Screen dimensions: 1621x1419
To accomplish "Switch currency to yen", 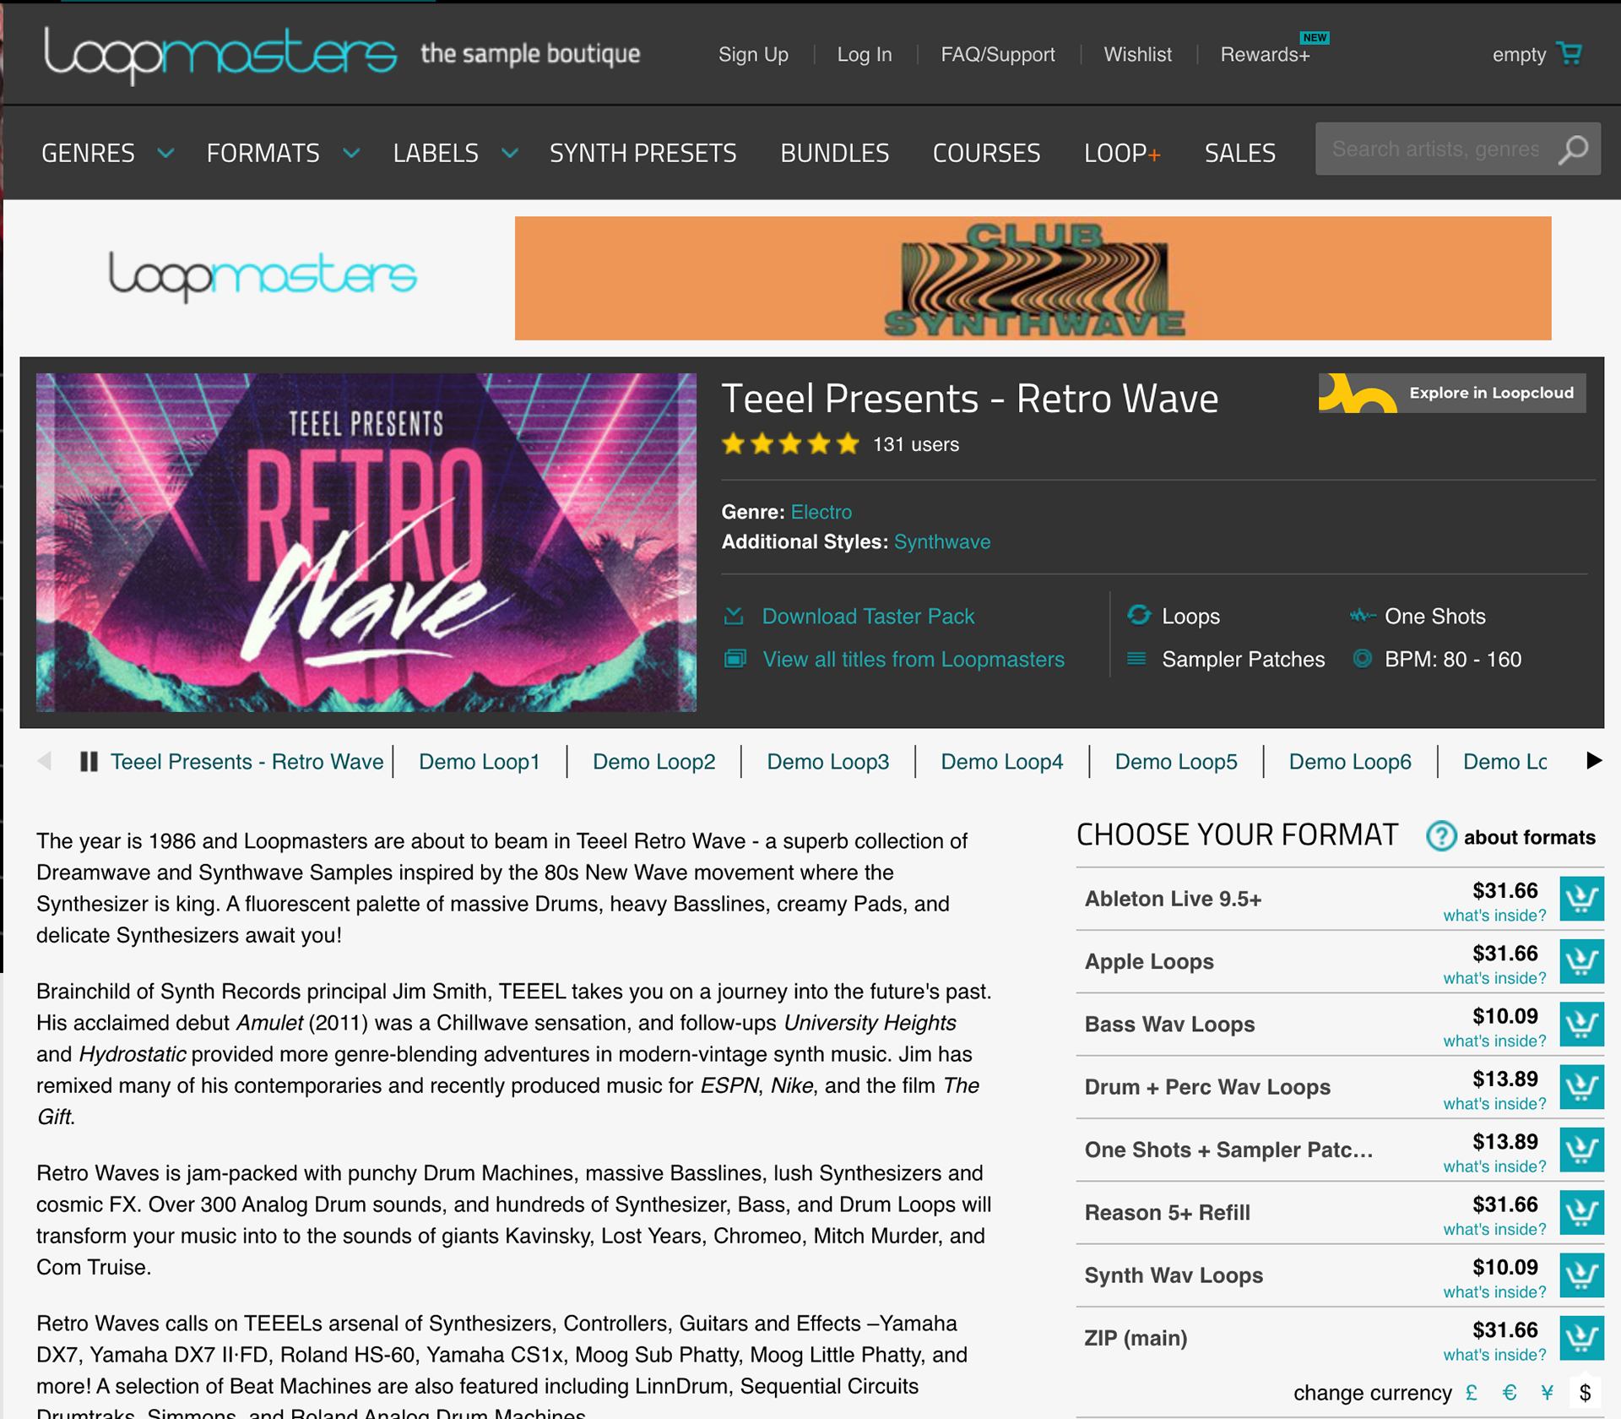I will click(x=1547, y=1392).
